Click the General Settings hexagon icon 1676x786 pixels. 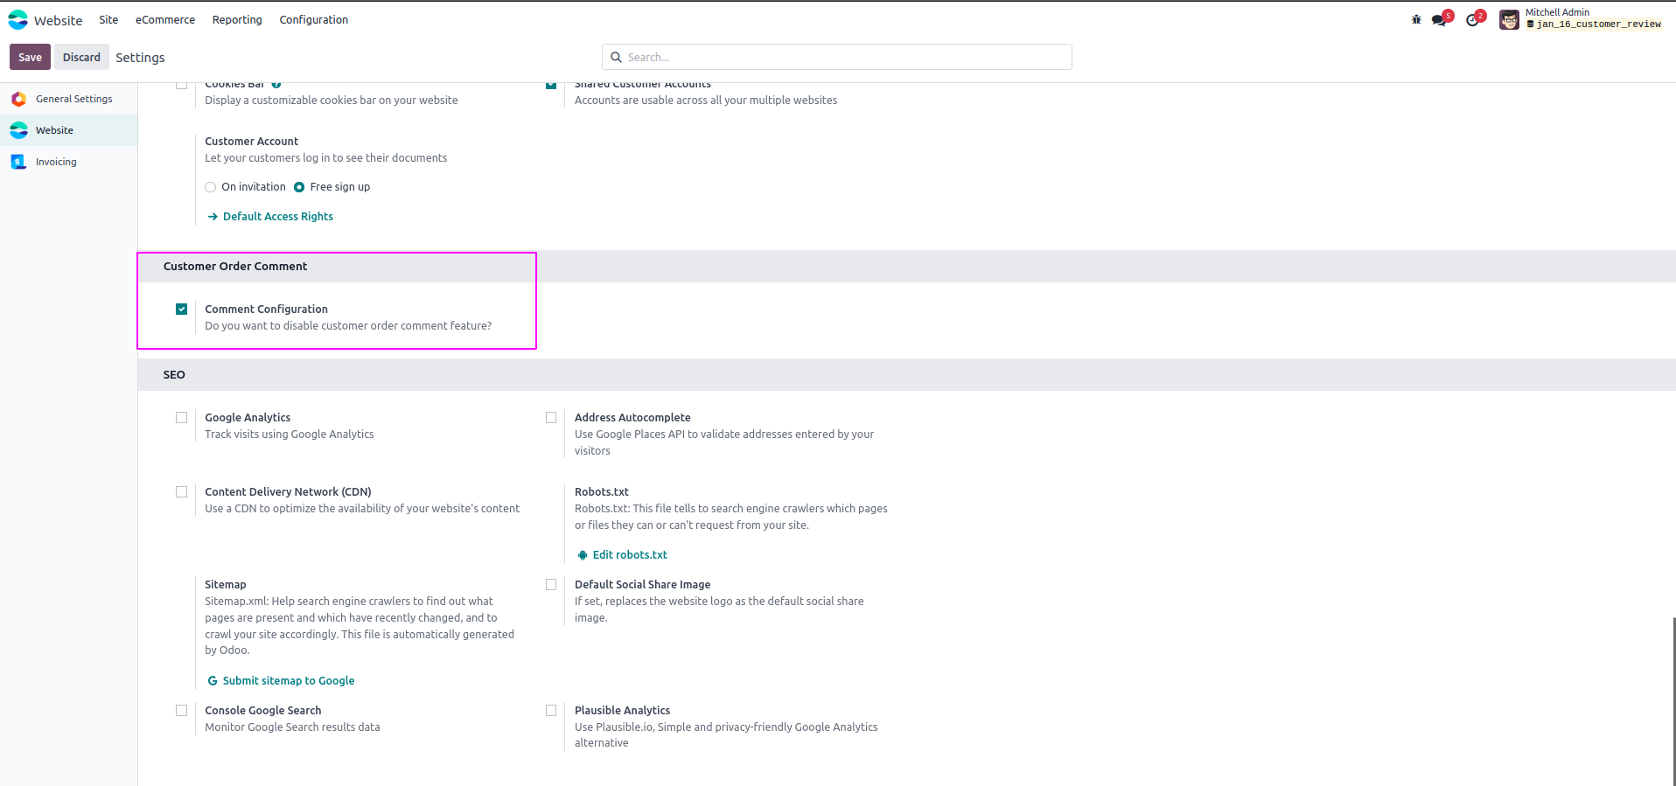click(x=18, y=100)
